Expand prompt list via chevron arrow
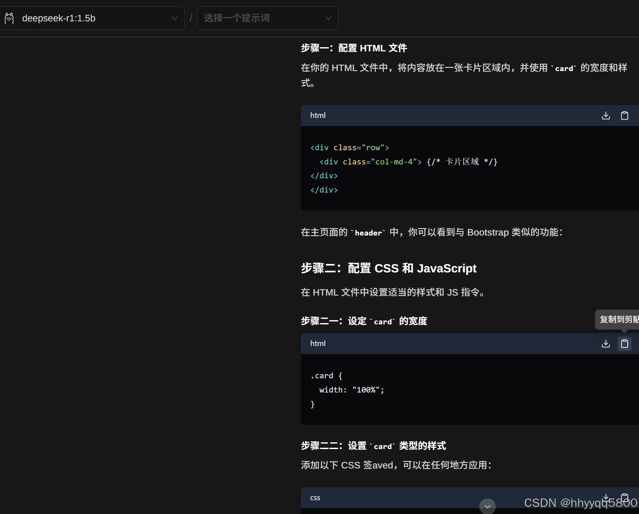The height and width of the screenshot is (514, 639). (328, 18)
